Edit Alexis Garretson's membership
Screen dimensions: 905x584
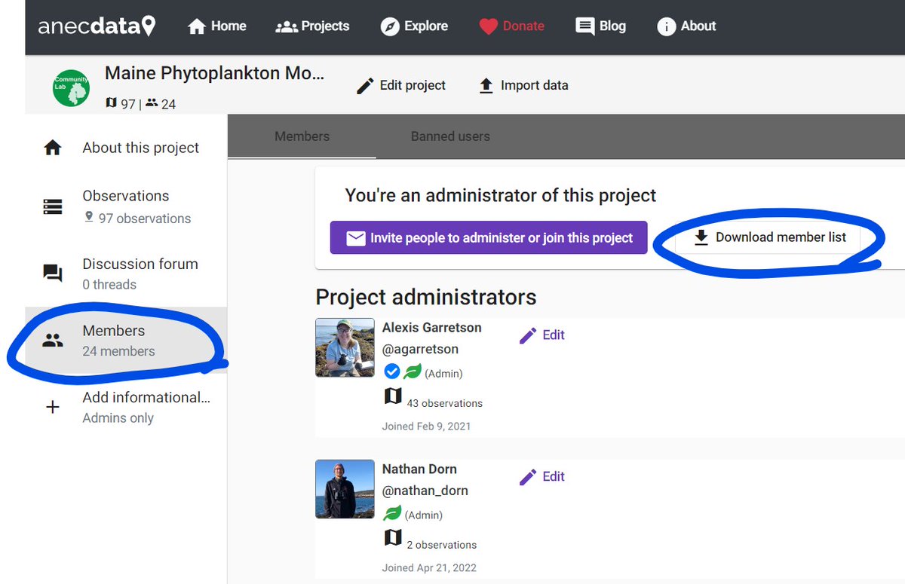pos(542,335)
